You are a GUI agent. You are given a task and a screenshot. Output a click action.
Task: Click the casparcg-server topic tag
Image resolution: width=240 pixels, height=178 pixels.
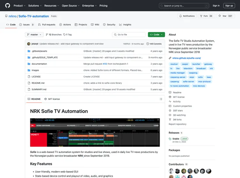pyautogui.click(x=178, y=77)
